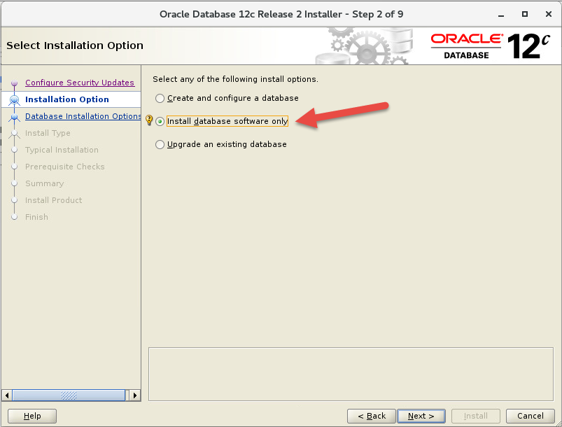The width and height of the screenshot is (562, 427).
Task: Click the greyed-out Install Type step
Action: click(x=48, y=133)
